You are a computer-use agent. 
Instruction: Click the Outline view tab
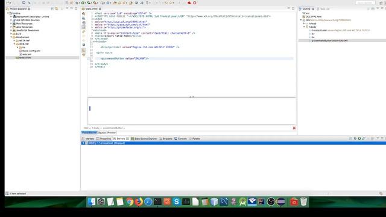pyautogui.click(x=306, y=9)
